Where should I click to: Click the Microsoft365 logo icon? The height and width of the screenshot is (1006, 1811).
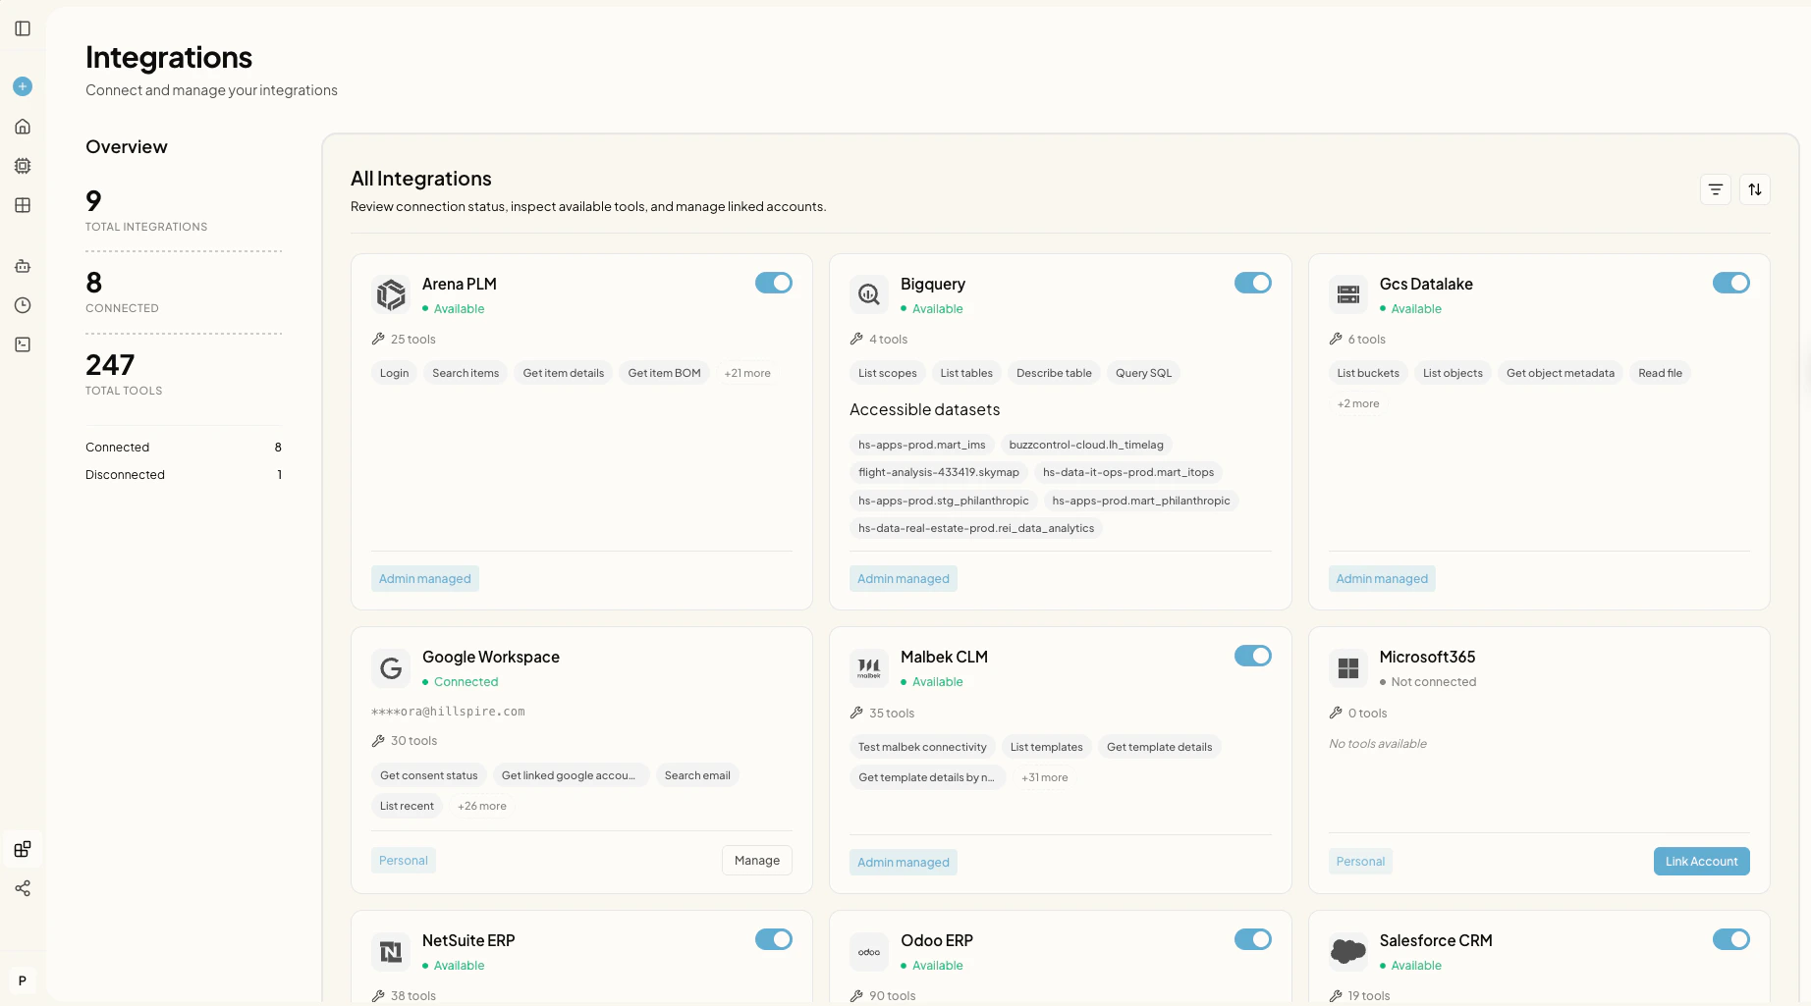(1348, 668)
